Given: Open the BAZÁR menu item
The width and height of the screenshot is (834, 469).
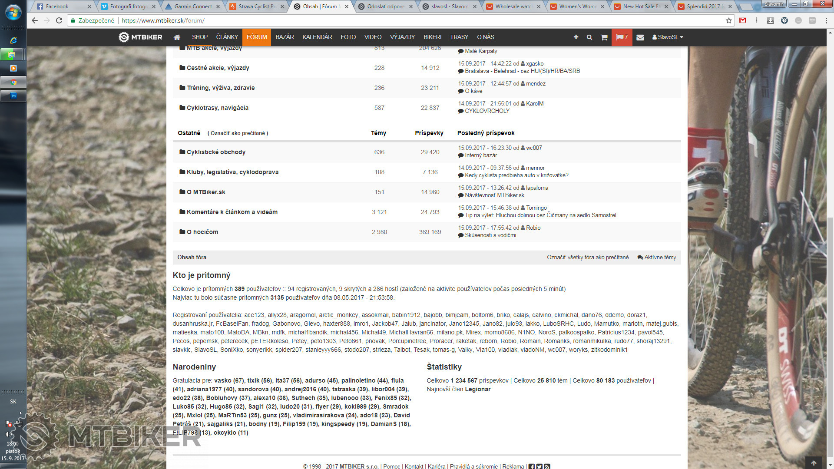Looking at the screenshot, I should click(x=285, y=37).
